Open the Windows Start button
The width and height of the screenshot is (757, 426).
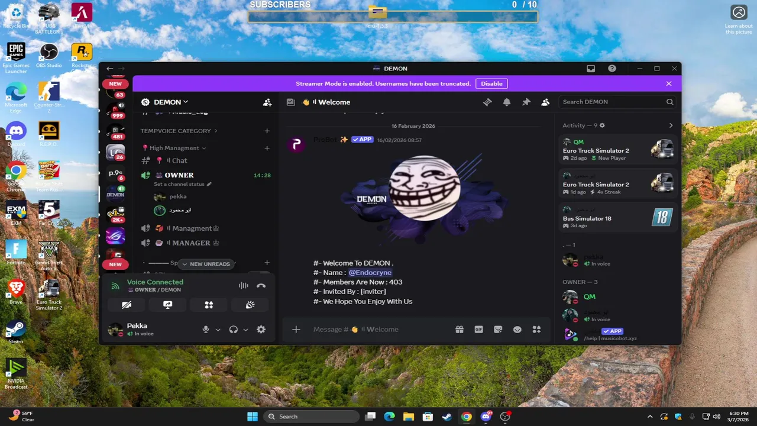coord(253,417)
